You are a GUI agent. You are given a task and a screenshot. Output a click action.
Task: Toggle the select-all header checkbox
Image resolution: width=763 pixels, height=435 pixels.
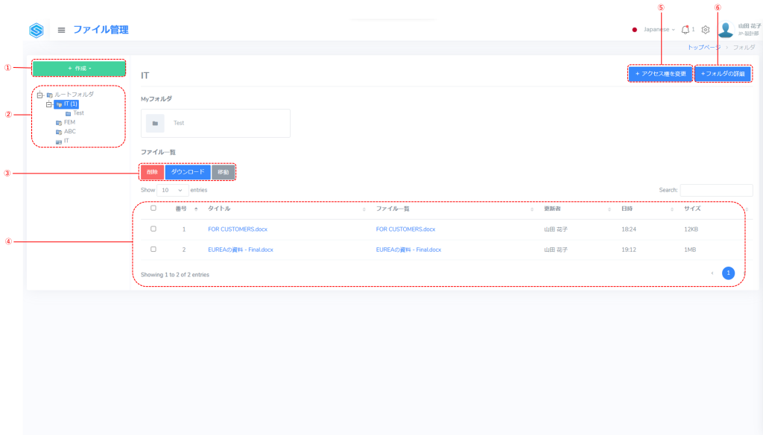click(x=153, y=209)
